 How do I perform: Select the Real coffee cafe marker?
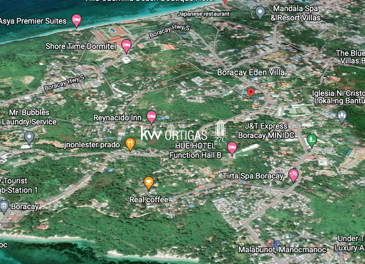(149, 183)
